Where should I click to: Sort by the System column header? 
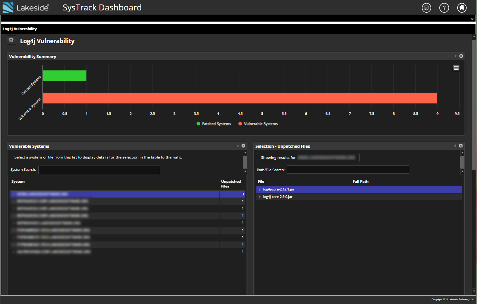tap(18, 182)
